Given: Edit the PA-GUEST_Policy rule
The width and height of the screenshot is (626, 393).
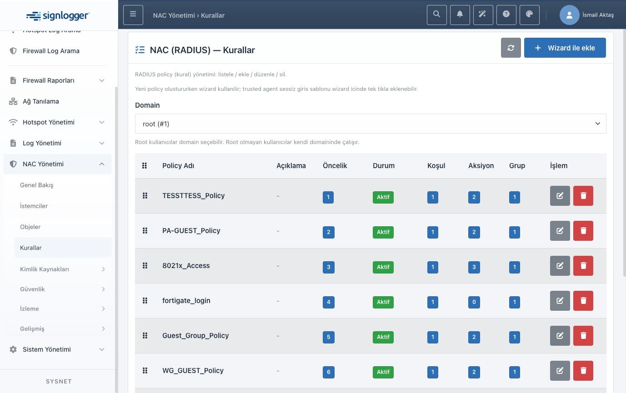Looking at the screenshot, I should pos(560,231).
